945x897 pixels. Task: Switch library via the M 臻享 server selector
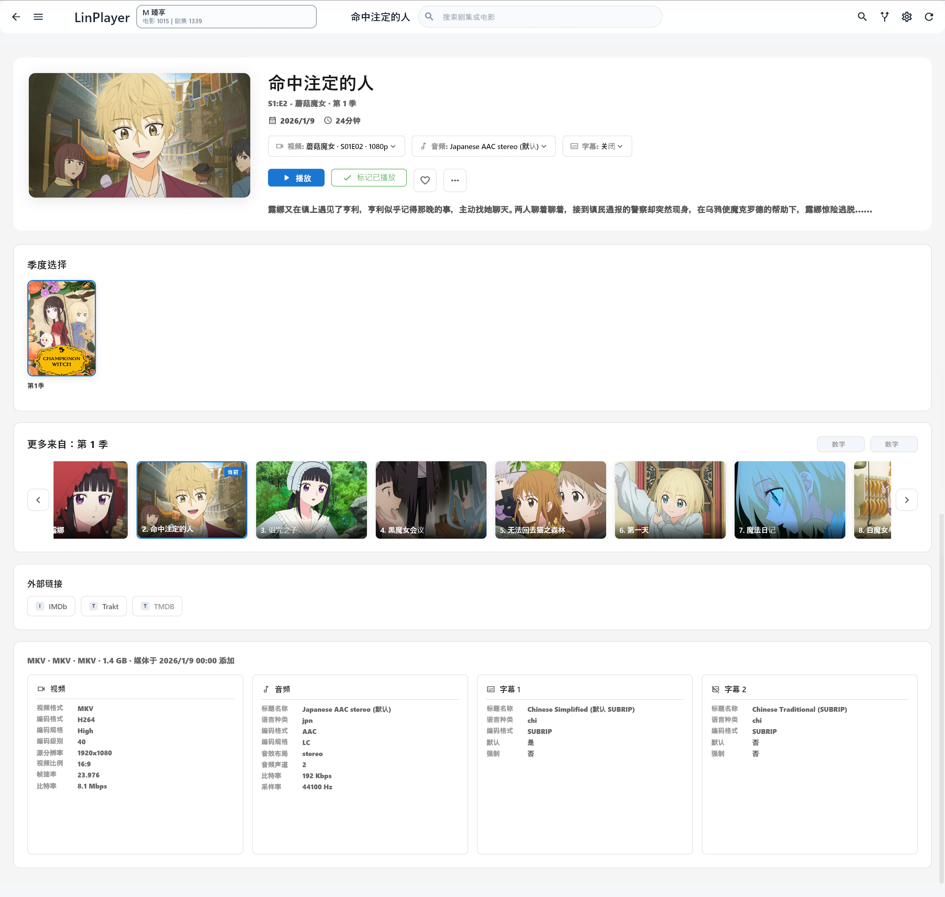[x=226, y=16]
